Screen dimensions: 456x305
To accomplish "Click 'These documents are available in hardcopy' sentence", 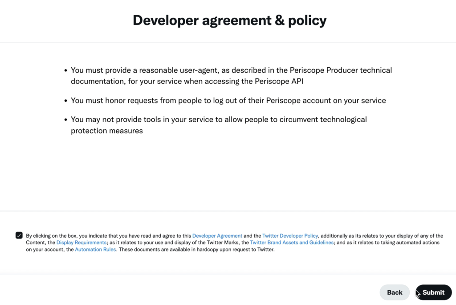I will tap(196, 249).
